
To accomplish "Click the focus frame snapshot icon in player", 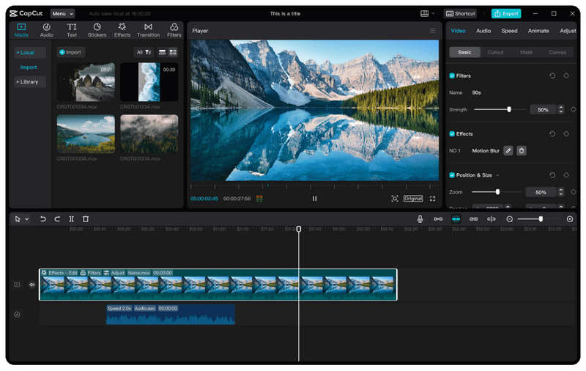I will pos(395,199).
